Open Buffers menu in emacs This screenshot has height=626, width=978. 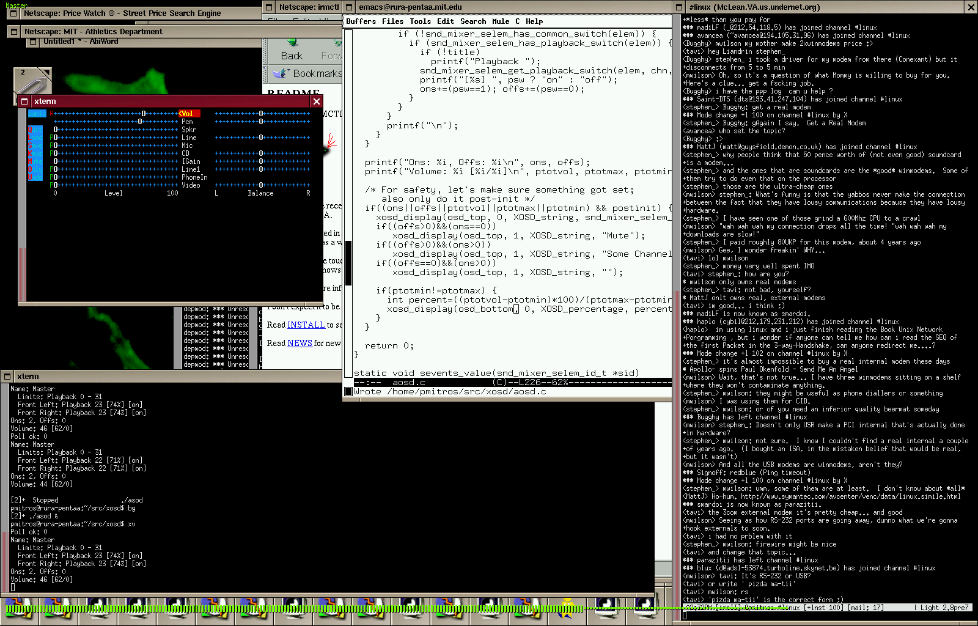tap(361, 21)
